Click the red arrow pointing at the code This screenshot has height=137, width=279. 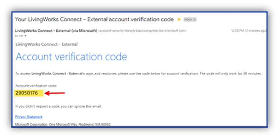click(55, 93)
